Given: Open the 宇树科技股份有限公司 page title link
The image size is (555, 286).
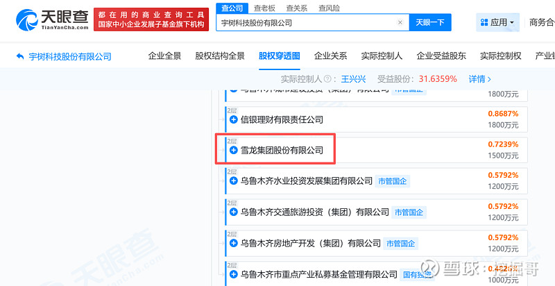Looking at the screenshot, I should point(70,56).
